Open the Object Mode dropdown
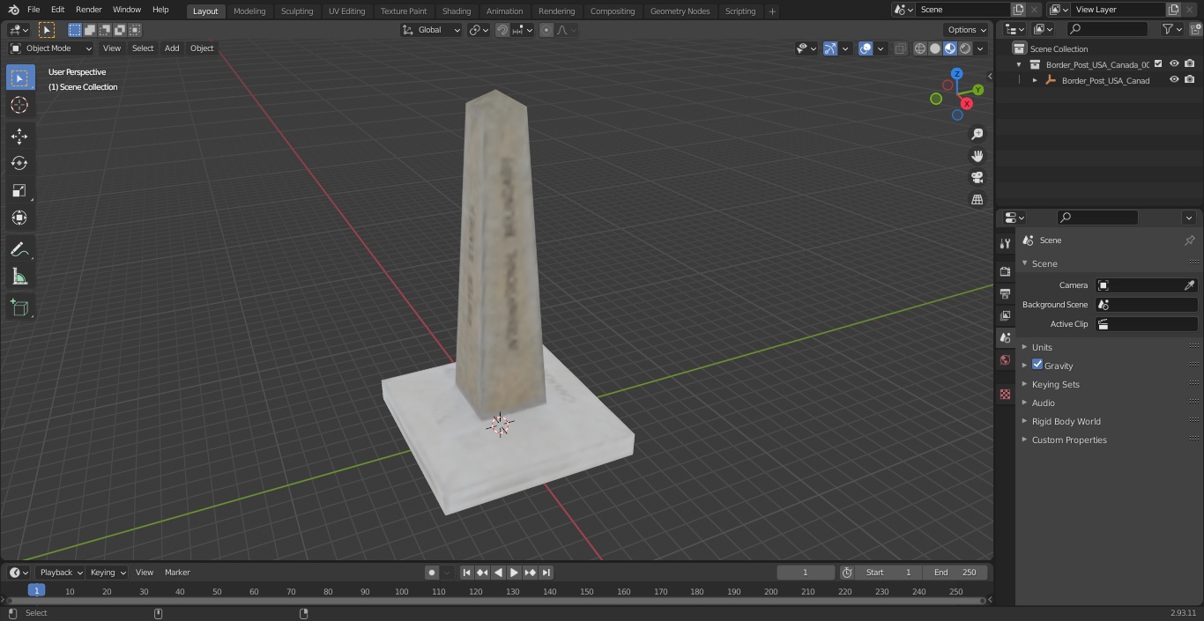This screenshot has height=621, width=1204. click(51, 48)
